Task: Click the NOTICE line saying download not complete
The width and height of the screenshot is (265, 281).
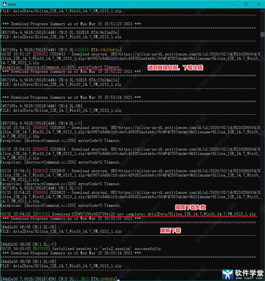Action: coord(128,214)
